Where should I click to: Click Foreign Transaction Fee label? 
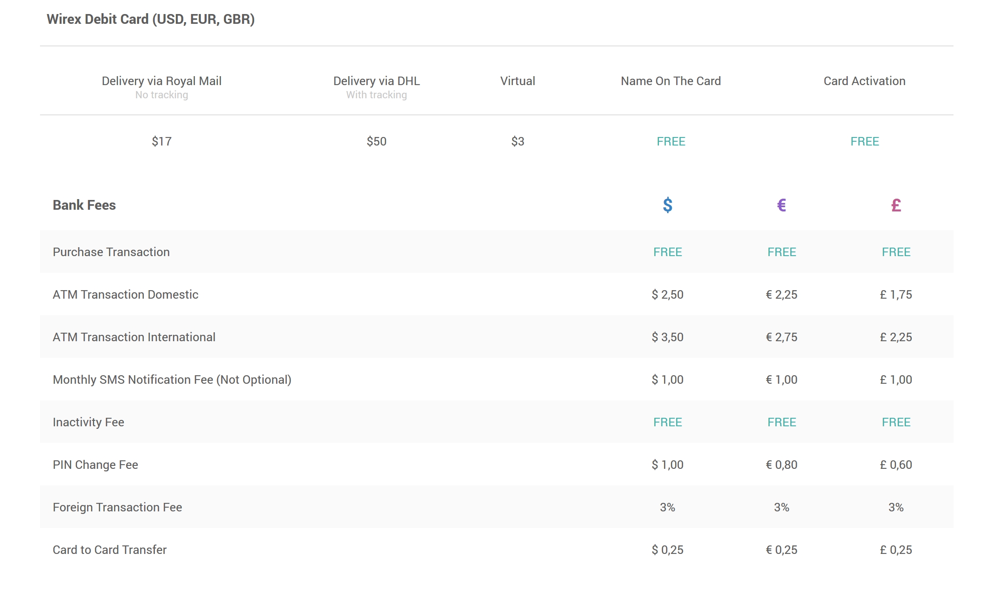(117, 507)
